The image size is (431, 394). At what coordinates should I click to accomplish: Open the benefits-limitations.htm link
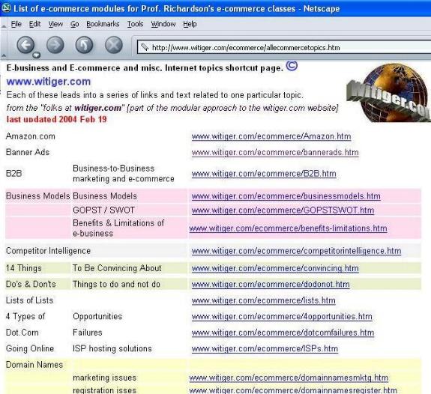[x=288, y=228]
